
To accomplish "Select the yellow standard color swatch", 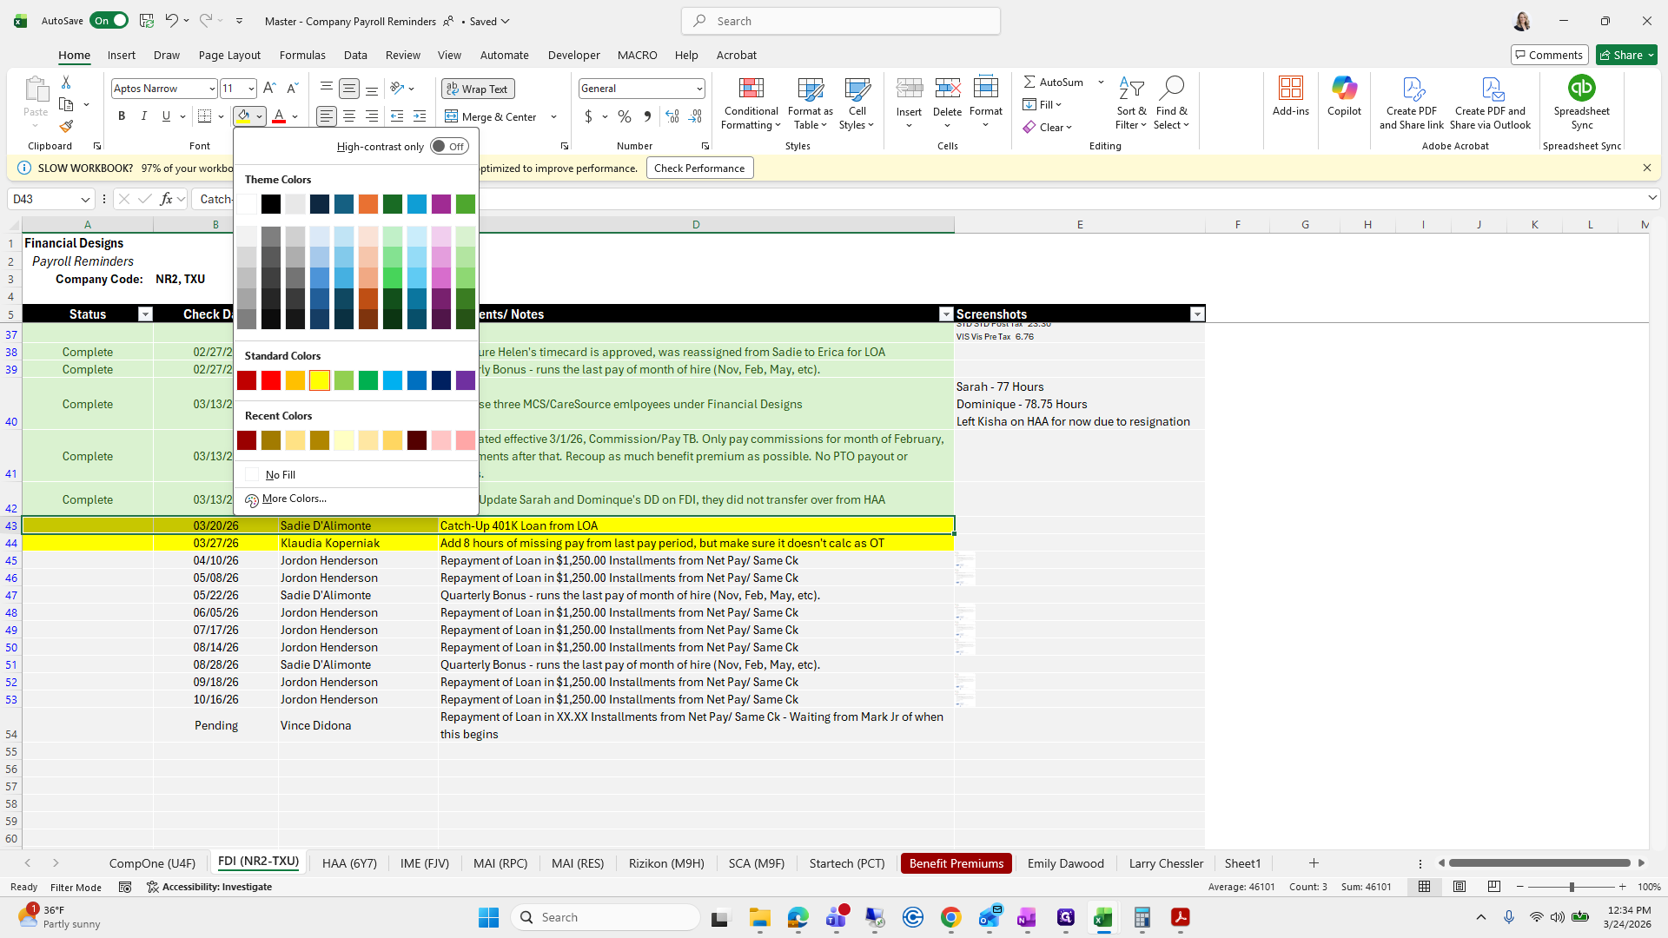I will point(320,380).
